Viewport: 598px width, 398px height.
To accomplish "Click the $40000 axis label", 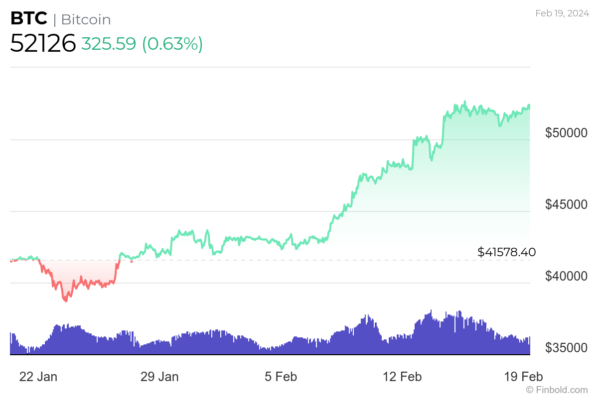I will coord(567,276).
